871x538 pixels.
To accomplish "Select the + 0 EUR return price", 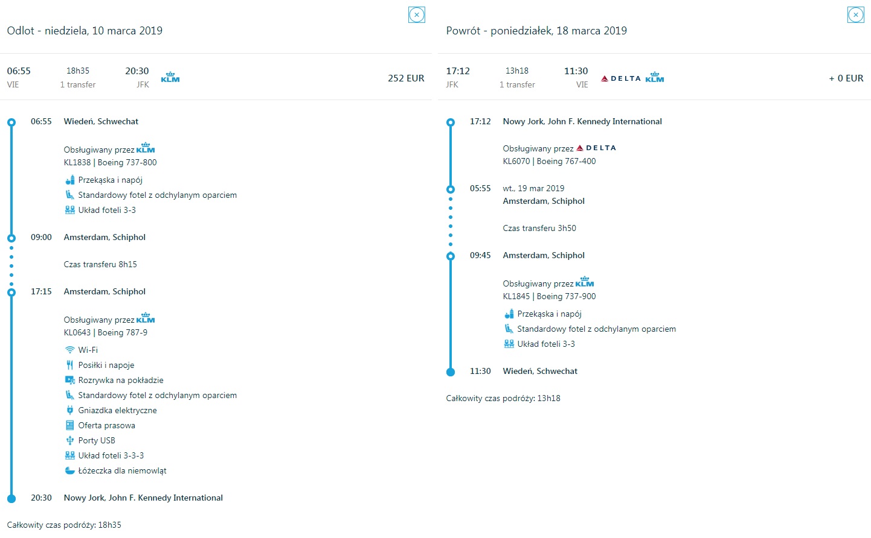I will (846, 78).
